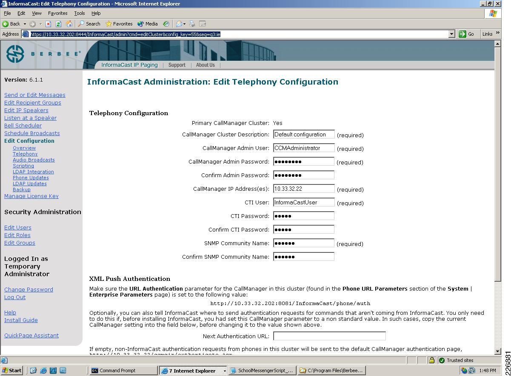511x376 pixels.
Task: Click the Mail envelope toolbar icon
Action: (179, 24)
